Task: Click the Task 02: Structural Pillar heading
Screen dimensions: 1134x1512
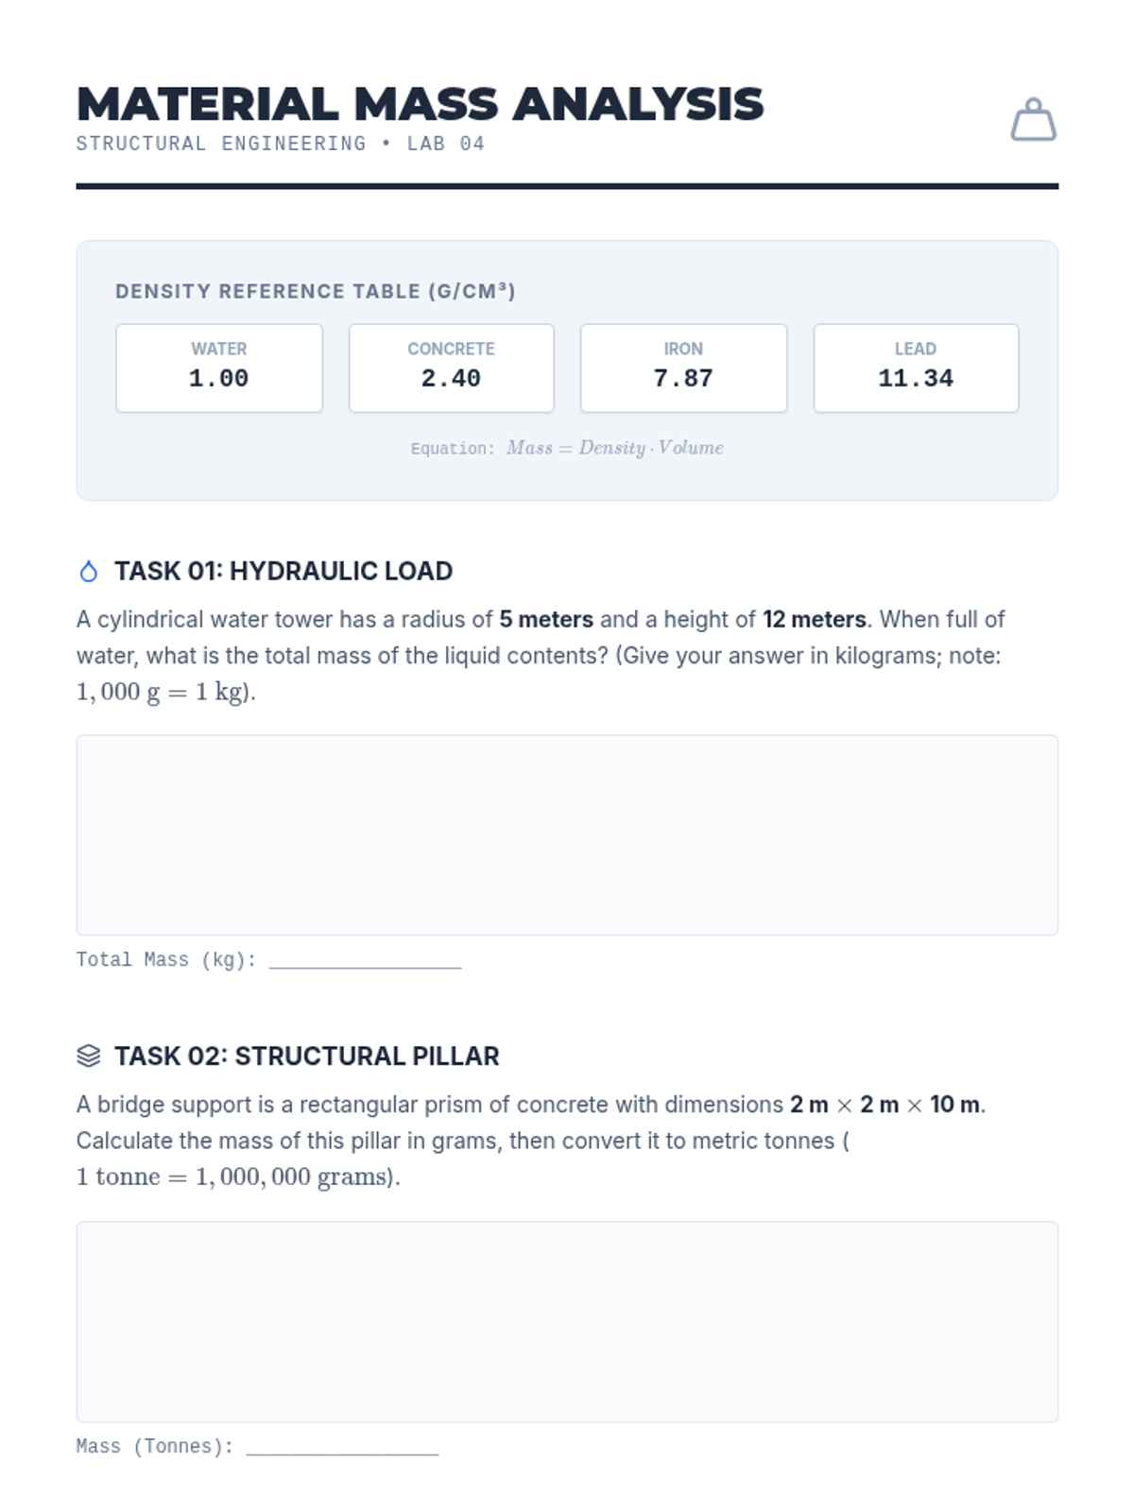Action: (x=306, y=1056)
